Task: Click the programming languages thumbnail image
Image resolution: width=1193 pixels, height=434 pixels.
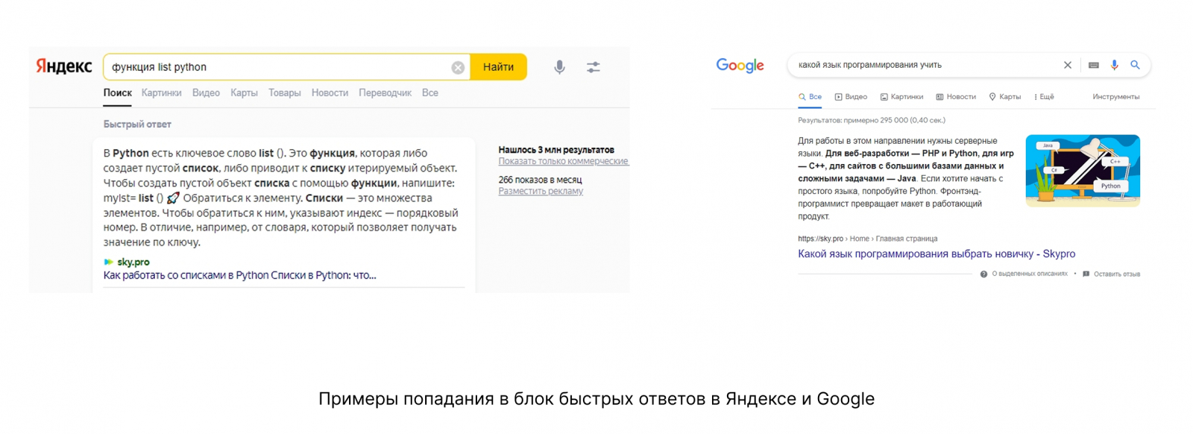Action: 1083,171
